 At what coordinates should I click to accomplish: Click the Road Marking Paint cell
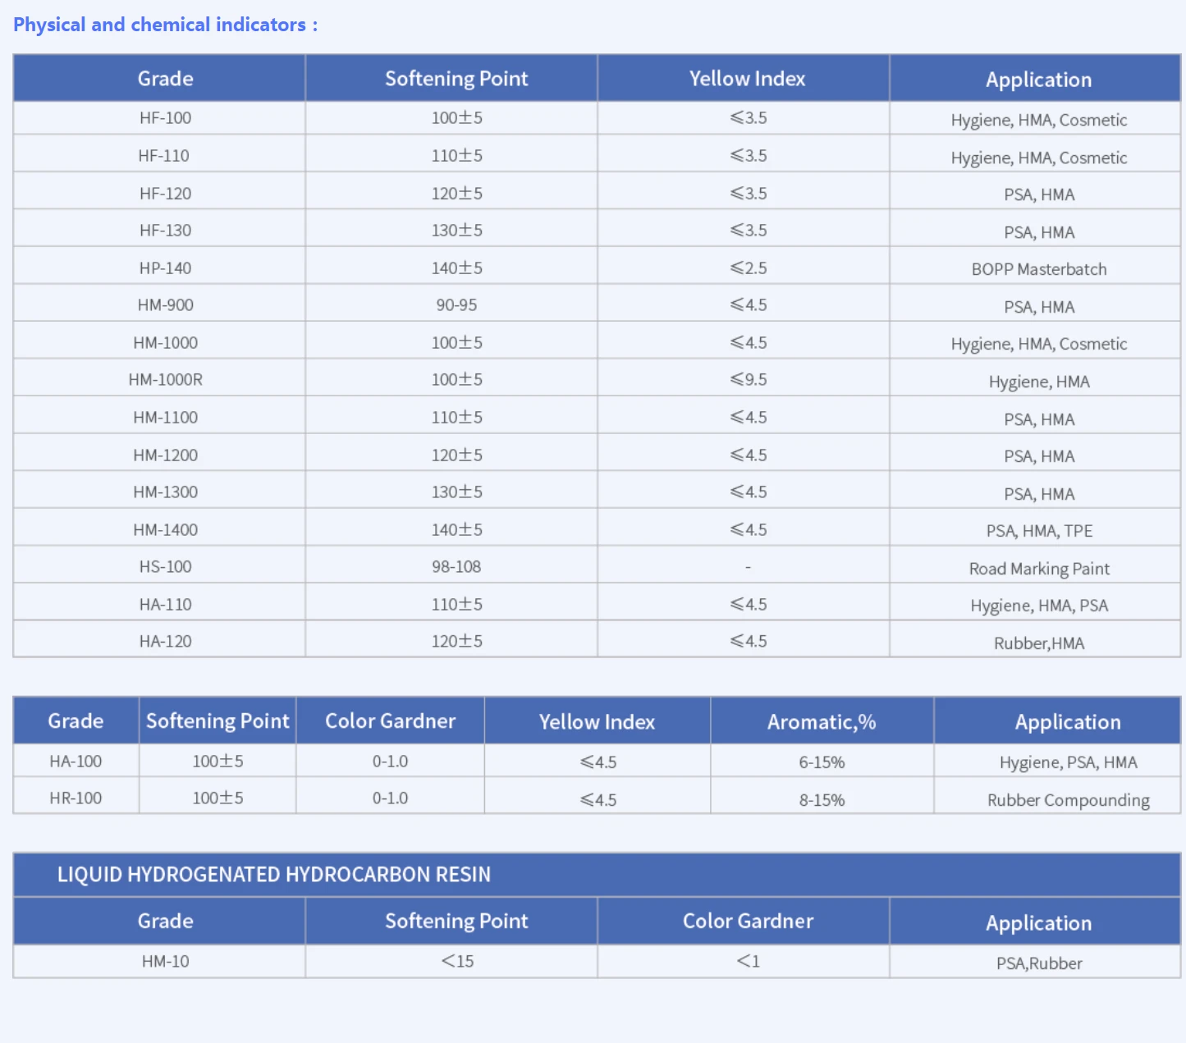(x=1039, y=569)
